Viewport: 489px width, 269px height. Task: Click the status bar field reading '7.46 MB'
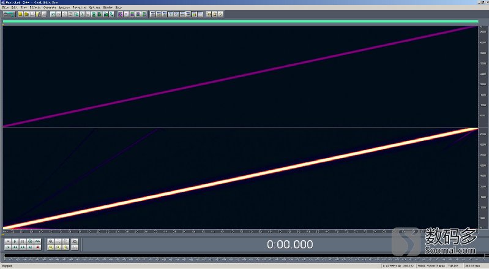[x=454, y=266]
